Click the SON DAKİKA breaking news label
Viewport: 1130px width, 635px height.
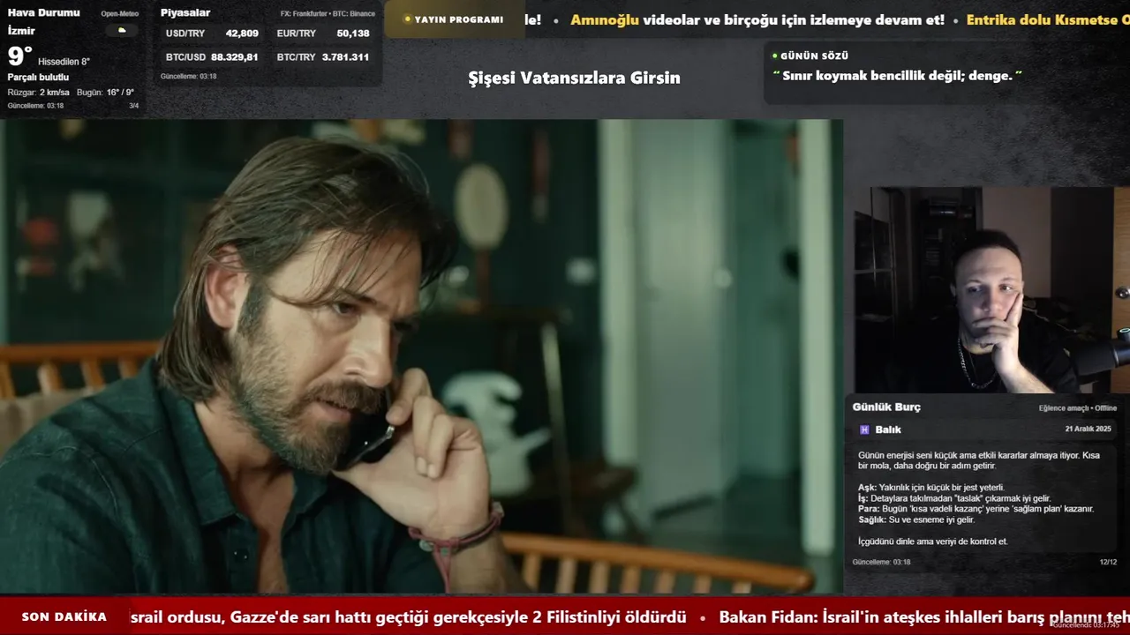point(64,616)
